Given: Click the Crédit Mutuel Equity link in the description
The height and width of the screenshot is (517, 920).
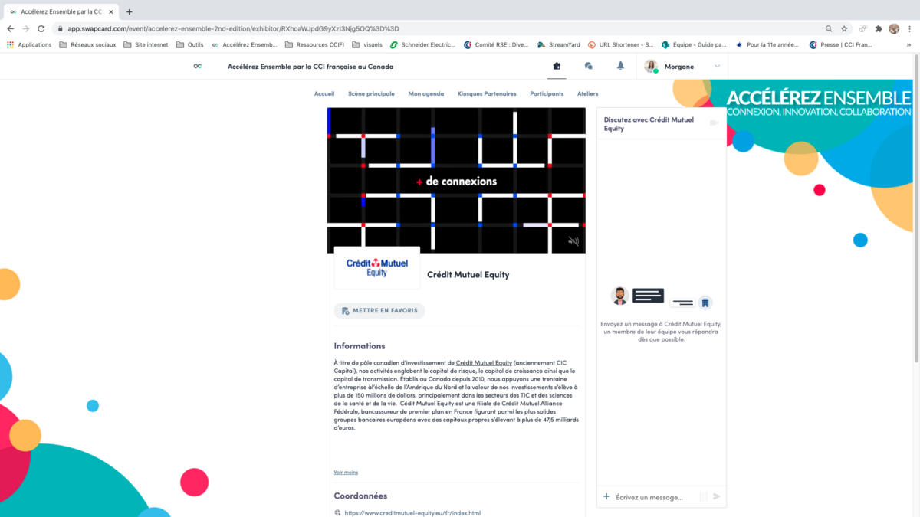Looking at the screenshot, I should (x=484, y=362).
